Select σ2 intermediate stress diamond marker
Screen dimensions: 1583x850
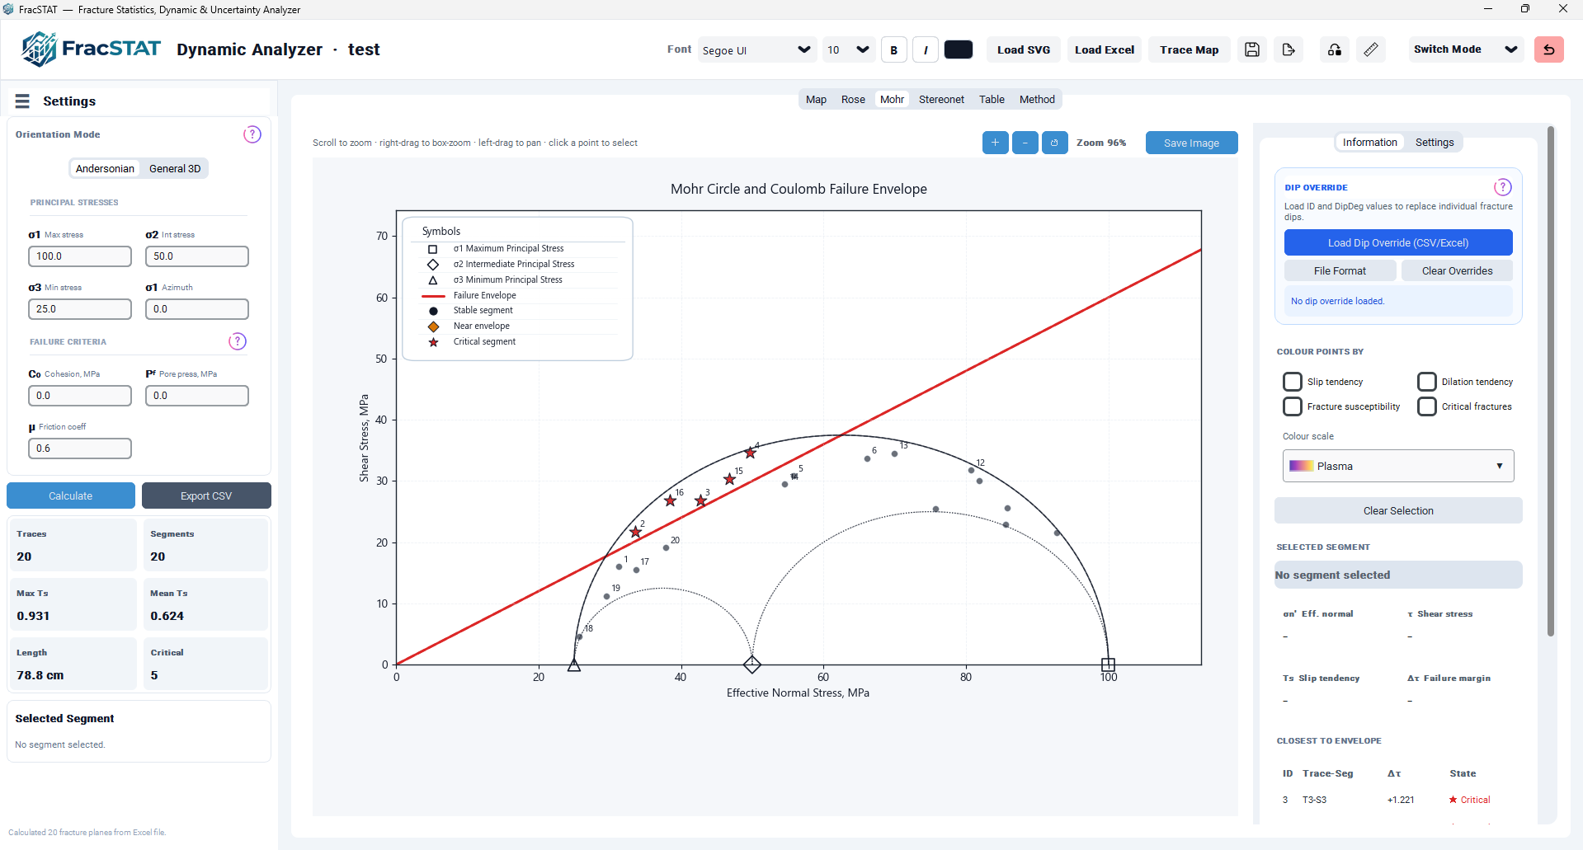[x=751, y=665]
